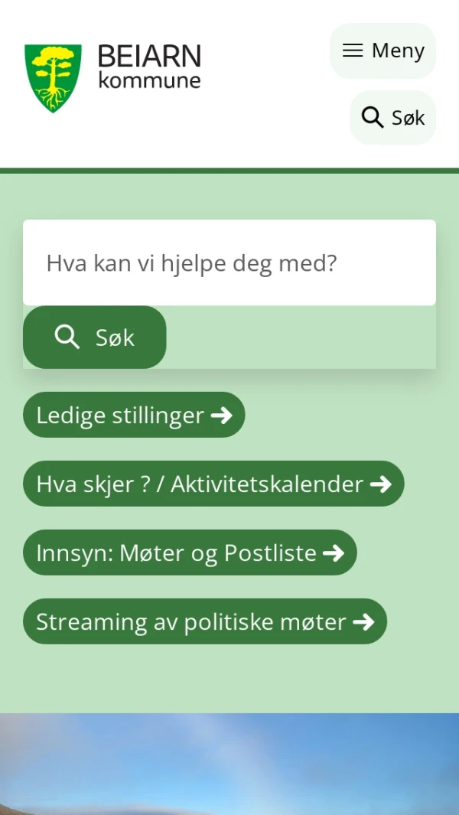
Task: Click the Hva kan vi hjelpe deg med search field
Action: pyautogui.click(x=229, y=262)
